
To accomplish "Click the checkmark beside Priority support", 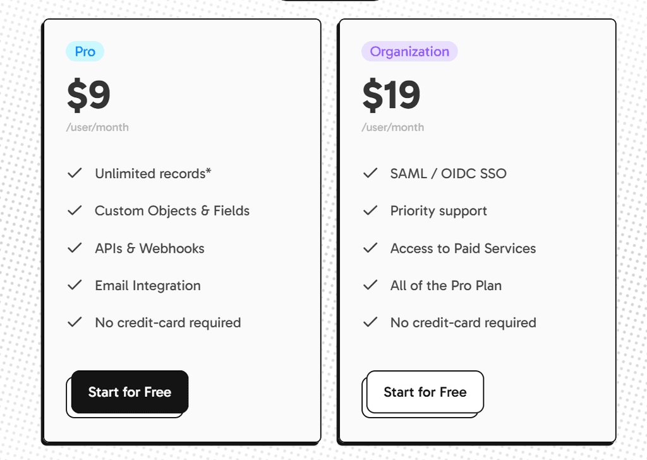I will [x=370, y=210].
